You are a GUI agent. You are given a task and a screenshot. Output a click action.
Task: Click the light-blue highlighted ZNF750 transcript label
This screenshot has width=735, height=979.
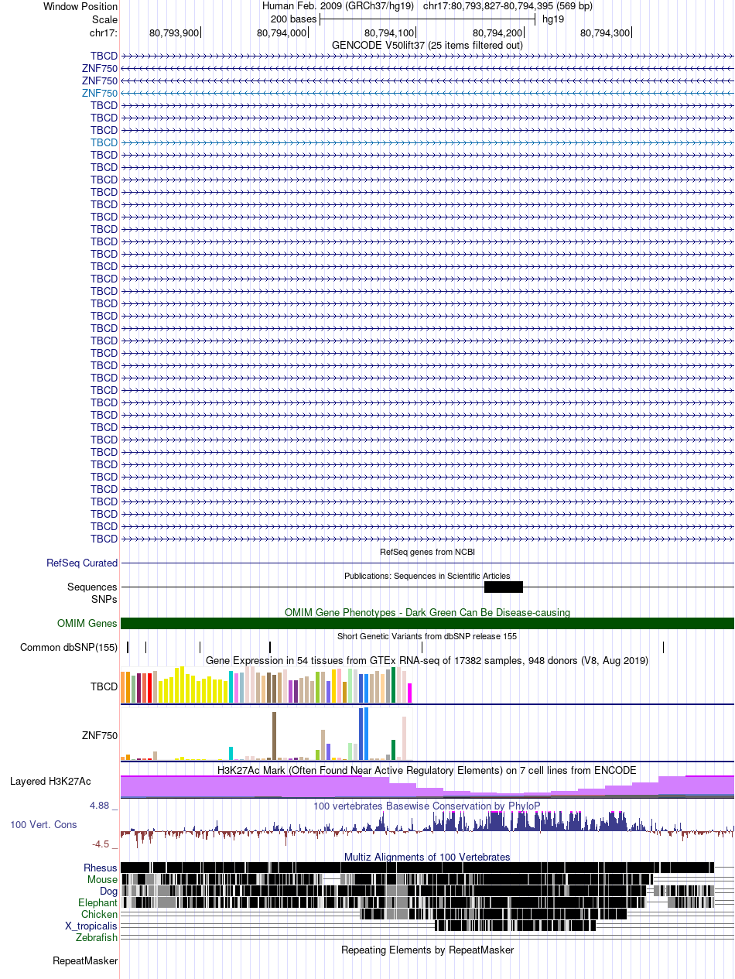point(100,93)
